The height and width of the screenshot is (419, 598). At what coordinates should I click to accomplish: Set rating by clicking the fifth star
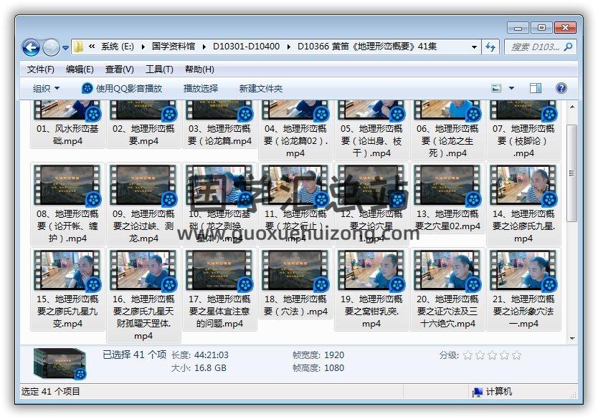tap(516, 355)
